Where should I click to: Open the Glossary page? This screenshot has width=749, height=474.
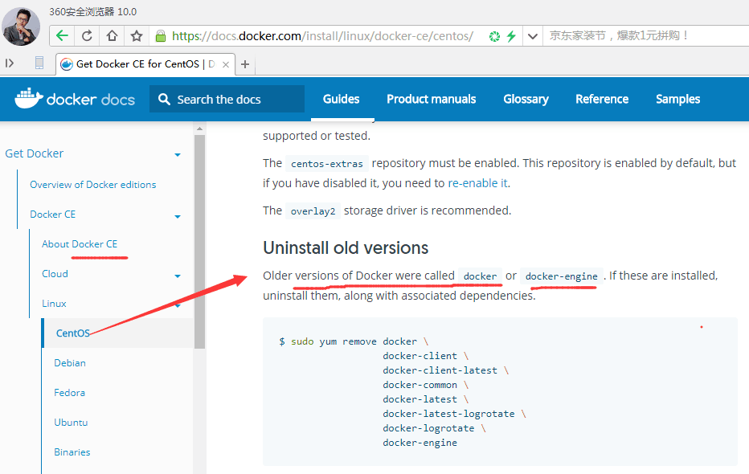(526, 99)
